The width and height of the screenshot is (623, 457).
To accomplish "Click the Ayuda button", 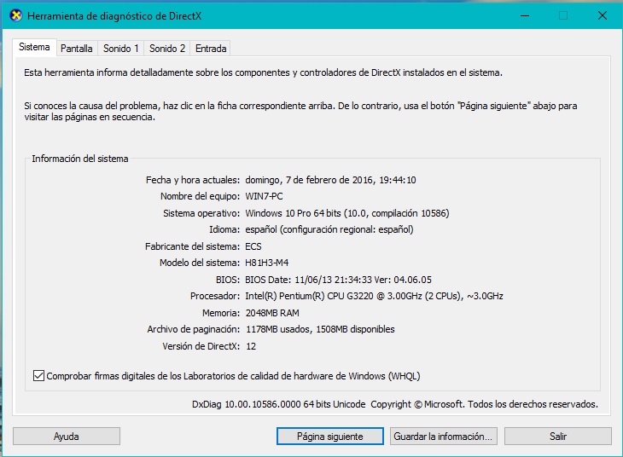I will (67, 437).
